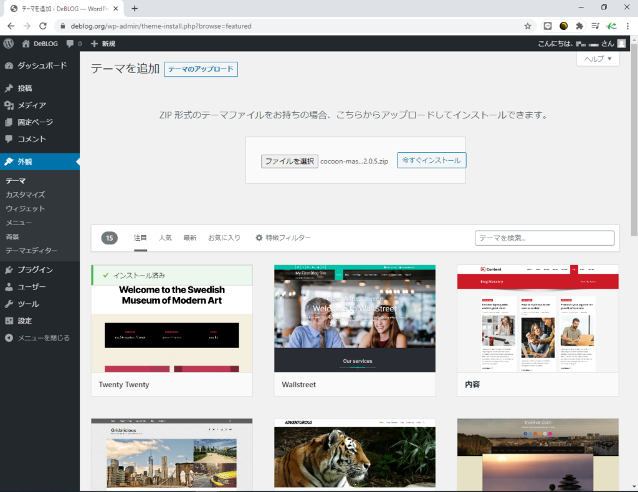Click the black circle extension icon

[x=563, y=26]
